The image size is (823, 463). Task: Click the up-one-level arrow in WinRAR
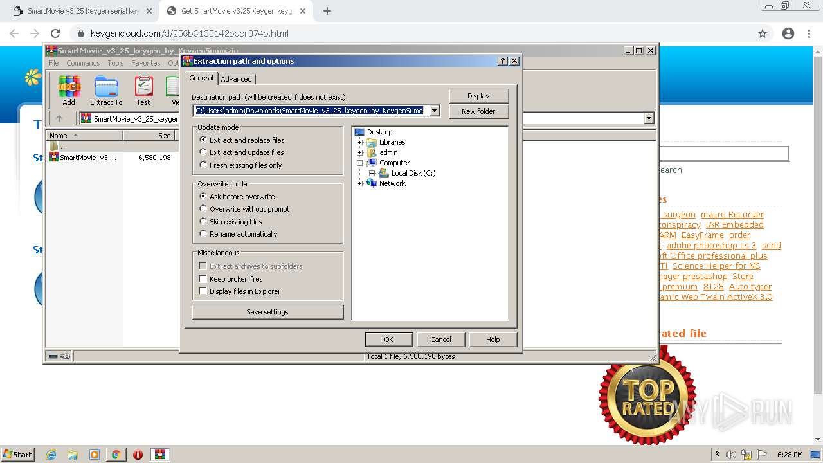(x=59, y=118)
